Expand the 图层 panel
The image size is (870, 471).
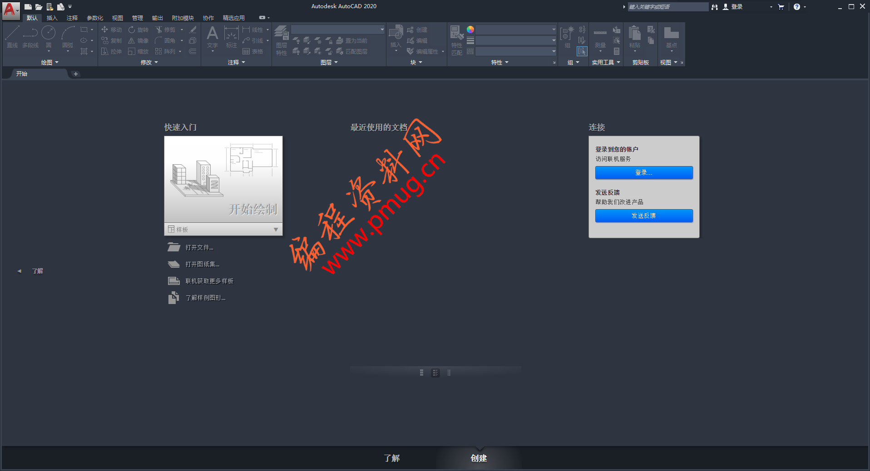pos(329,62)
